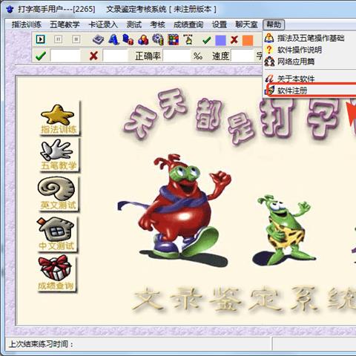Open 中文测试 house icon in sidebar
356x356 pixels.
click(57, 234)
